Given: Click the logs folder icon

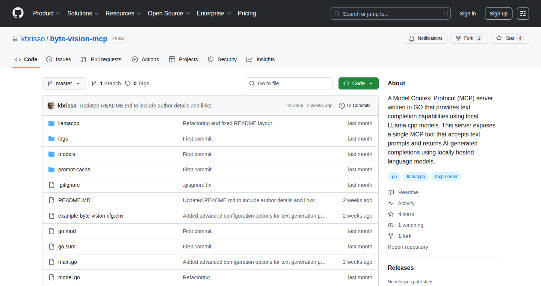Looking at the screenshot, I should coord(51,139).
